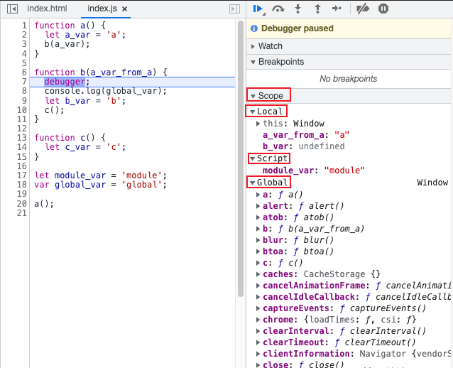Screen dimensions: 453x368
Task: Click var global_var code line
Action: (101, 185)
